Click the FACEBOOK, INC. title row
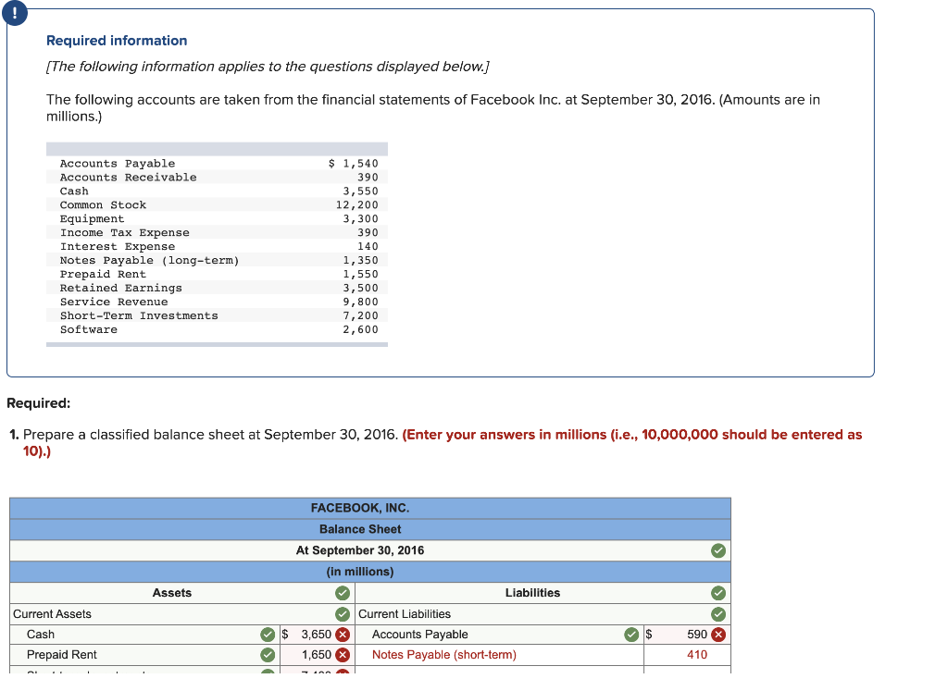The image size is (948, 691). pos(370,508)
